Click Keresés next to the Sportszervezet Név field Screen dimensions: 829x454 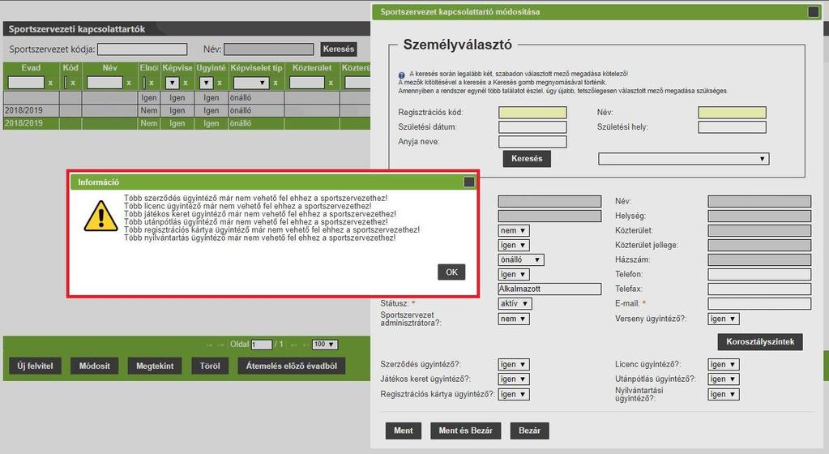(339, 49)
